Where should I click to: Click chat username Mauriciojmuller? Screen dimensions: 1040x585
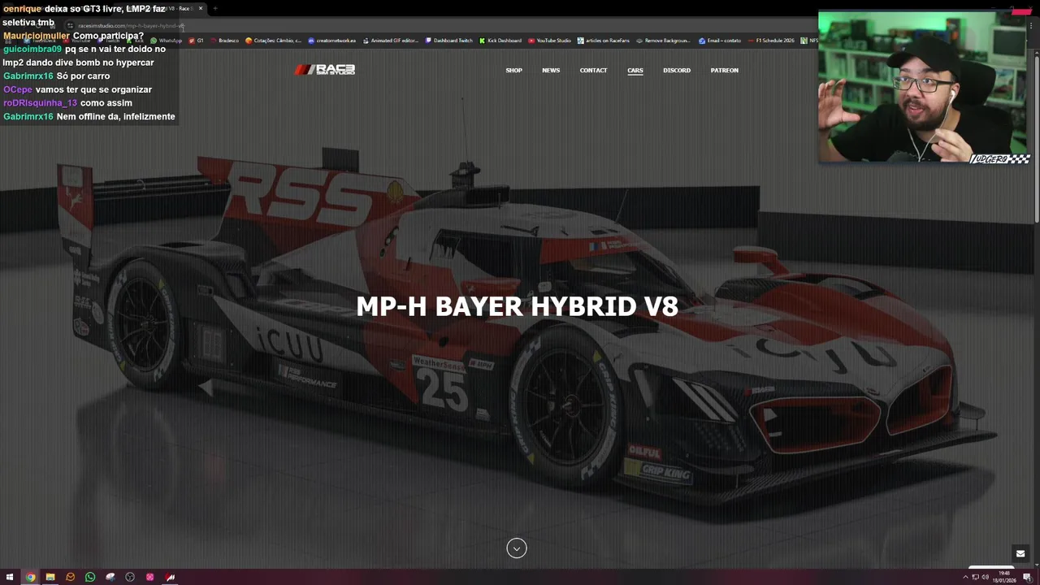pyautogui.click(x=37, y=36)
